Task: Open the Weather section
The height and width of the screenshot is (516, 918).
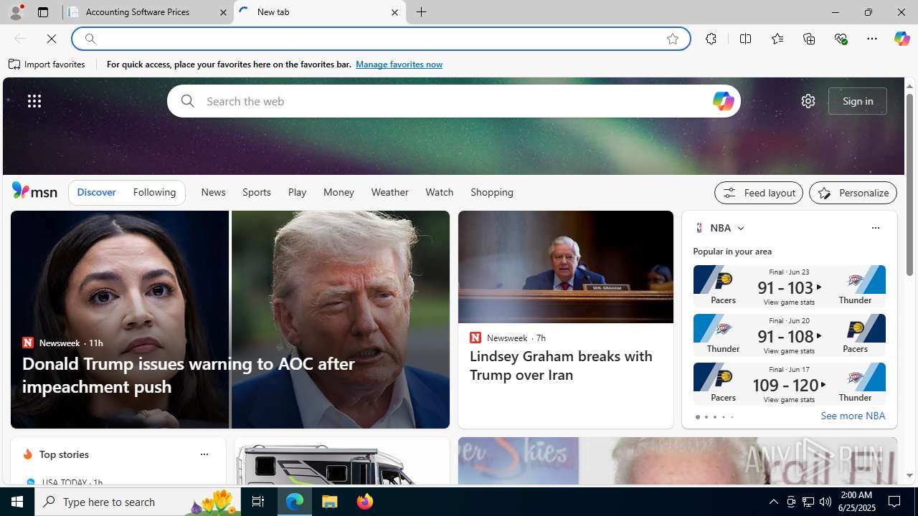Action: [x=389, y=192]
